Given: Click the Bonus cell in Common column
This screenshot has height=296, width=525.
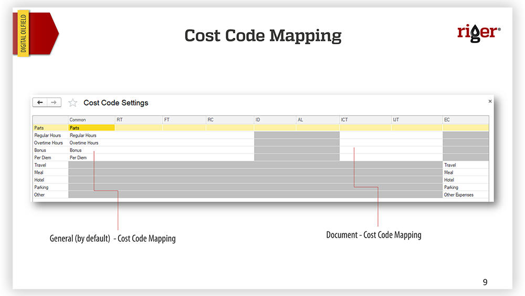Looking at the screenshot, I should 91,150.
